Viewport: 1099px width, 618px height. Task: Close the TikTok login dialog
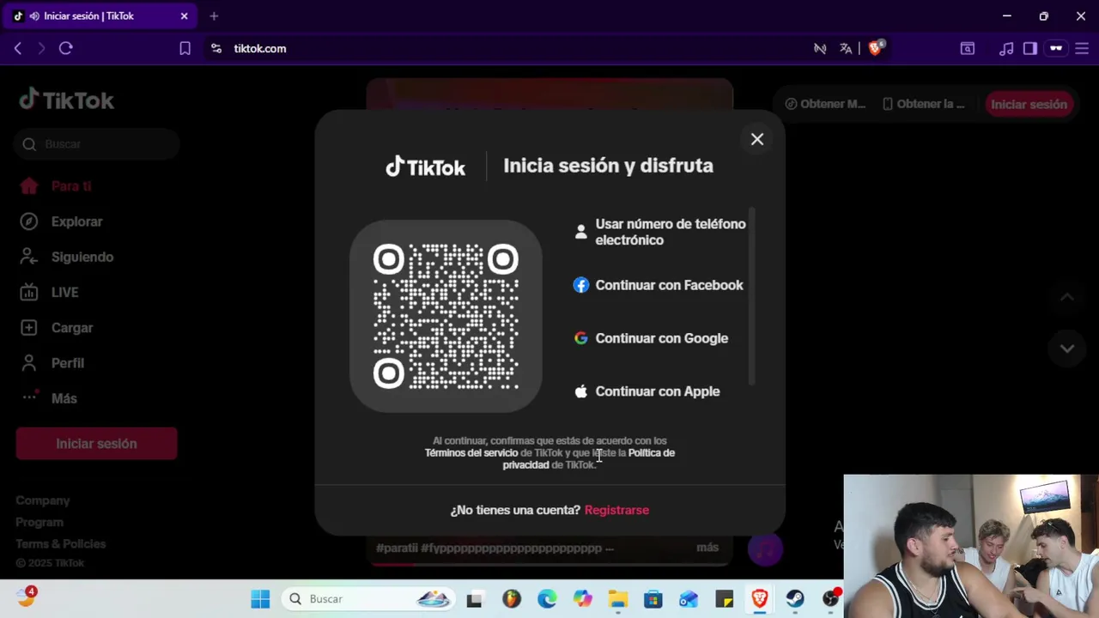pyautogui.click(x=756, y=139)
